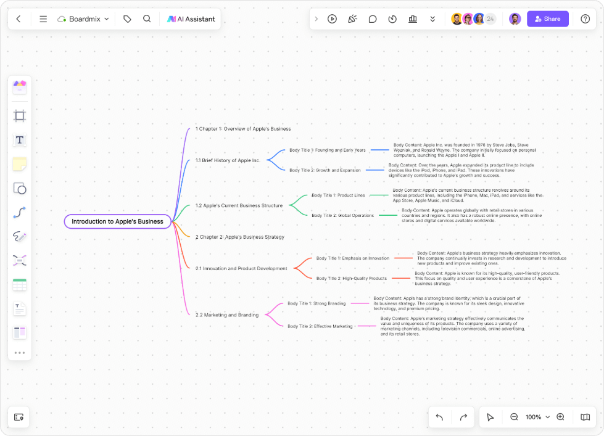Screen dimensions: 604x436
Task: Open the voting chart icon
Action: pyautogui.click(x=413, y=19)
